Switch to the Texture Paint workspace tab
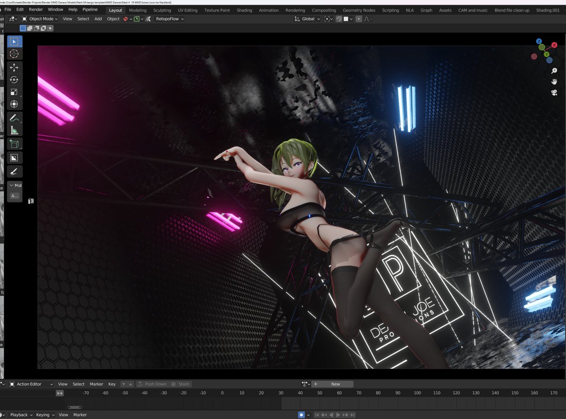The height and width of the screenshot is (419, 566). [x=217, y=10]
